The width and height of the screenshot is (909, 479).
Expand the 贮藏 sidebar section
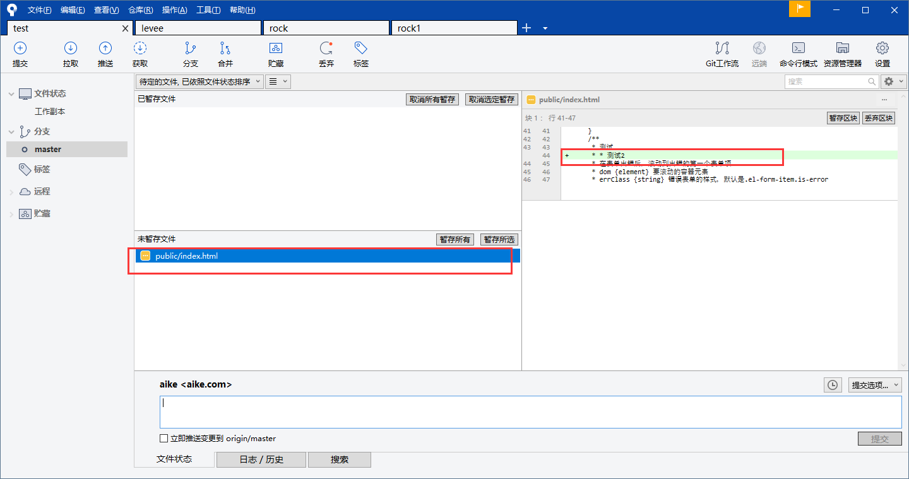point(11,214)
